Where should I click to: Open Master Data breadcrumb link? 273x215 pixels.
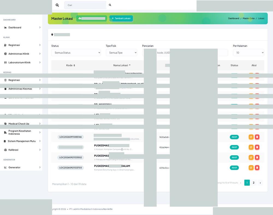[x=248, y=18]
